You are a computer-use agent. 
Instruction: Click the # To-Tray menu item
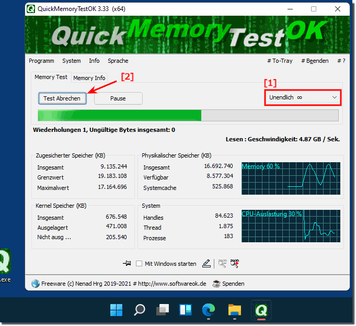click(280, 61)
